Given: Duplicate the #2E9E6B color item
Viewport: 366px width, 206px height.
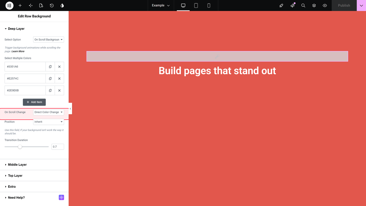Looking at the screenshot, I should (50, 90).
